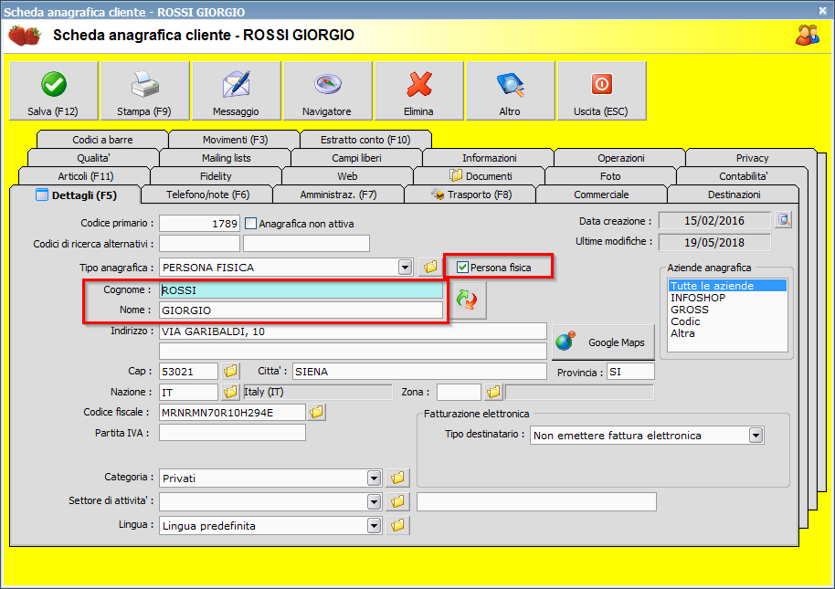The width and height of the screenshot is (835, 589).
Task: Switch to the Movimenti (F3) tab
Action: 235,140
